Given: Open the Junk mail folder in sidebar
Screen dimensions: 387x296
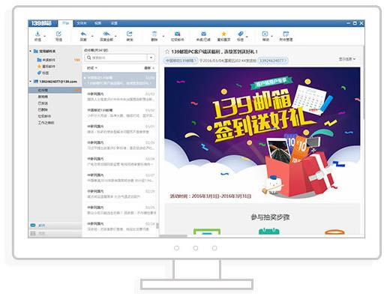Looking at the screenshot, I should [x=44, y=116].
